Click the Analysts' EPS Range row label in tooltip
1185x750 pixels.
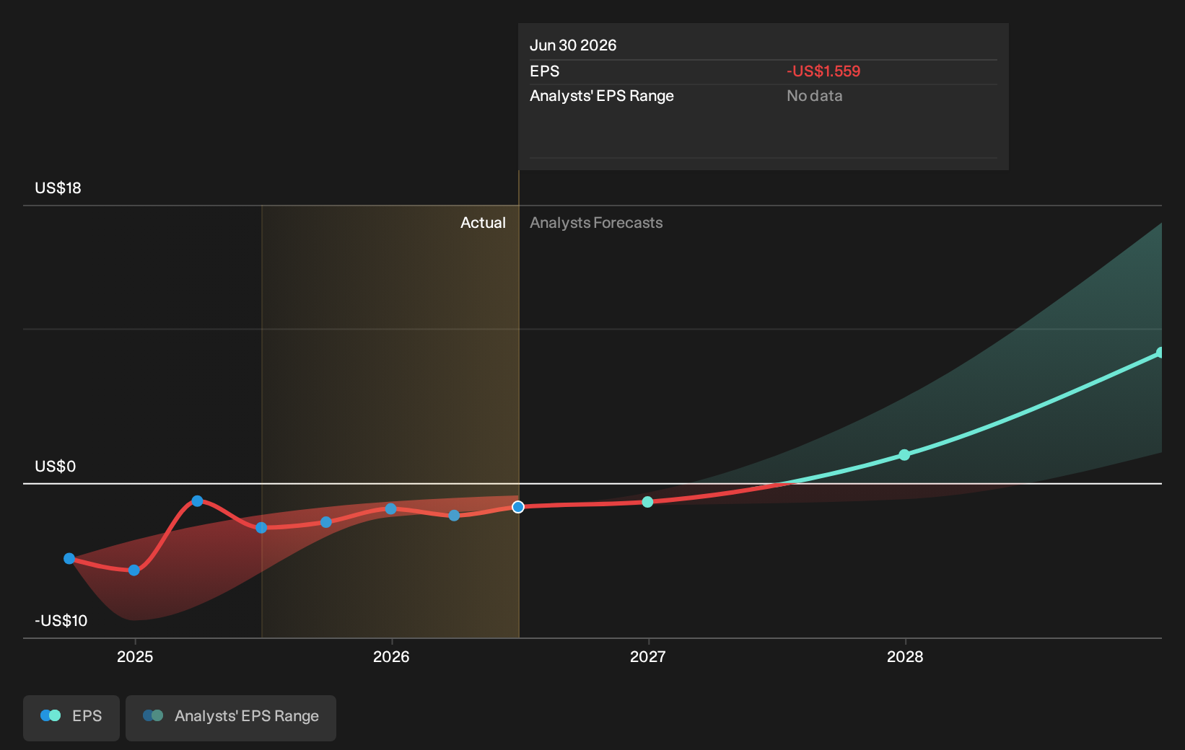tap(602, 96)
